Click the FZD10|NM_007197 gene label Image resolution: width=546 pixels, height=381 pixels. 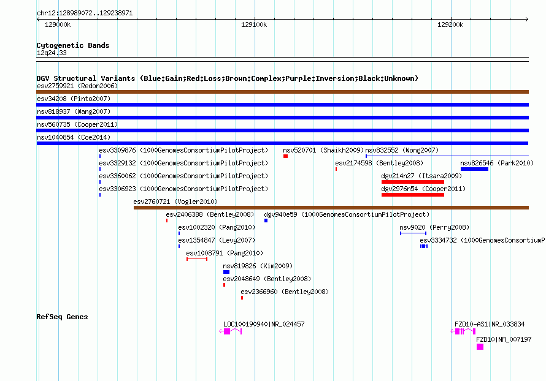click(504, 339)
